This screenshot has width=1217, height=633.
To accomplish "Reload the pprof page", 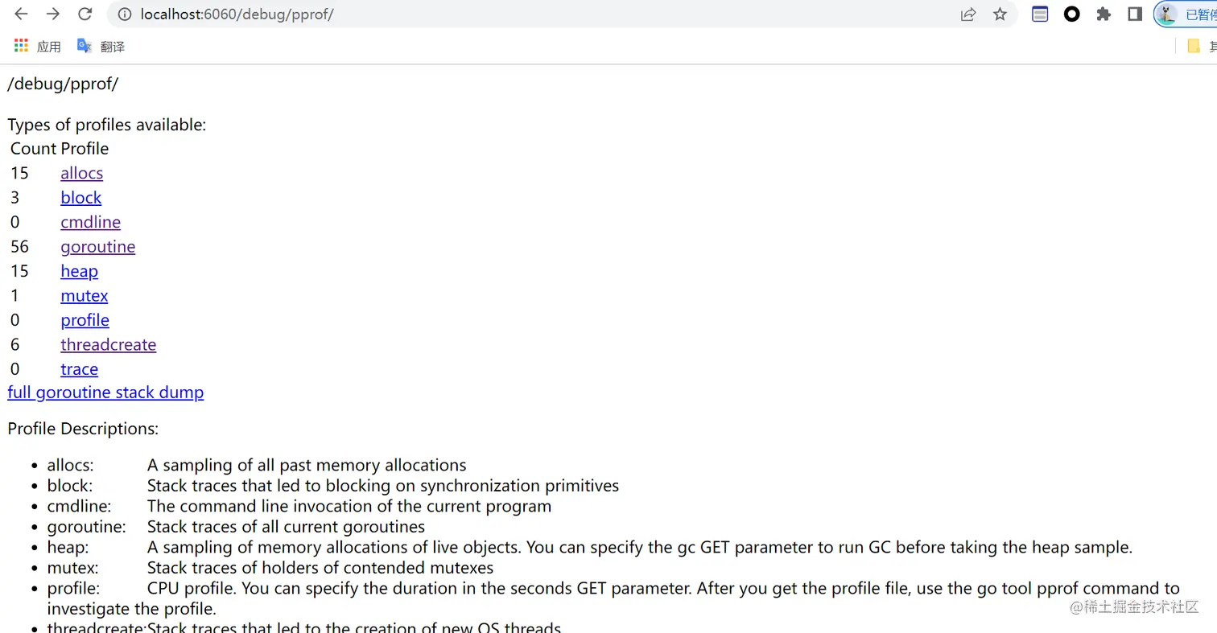I will 85,14.
